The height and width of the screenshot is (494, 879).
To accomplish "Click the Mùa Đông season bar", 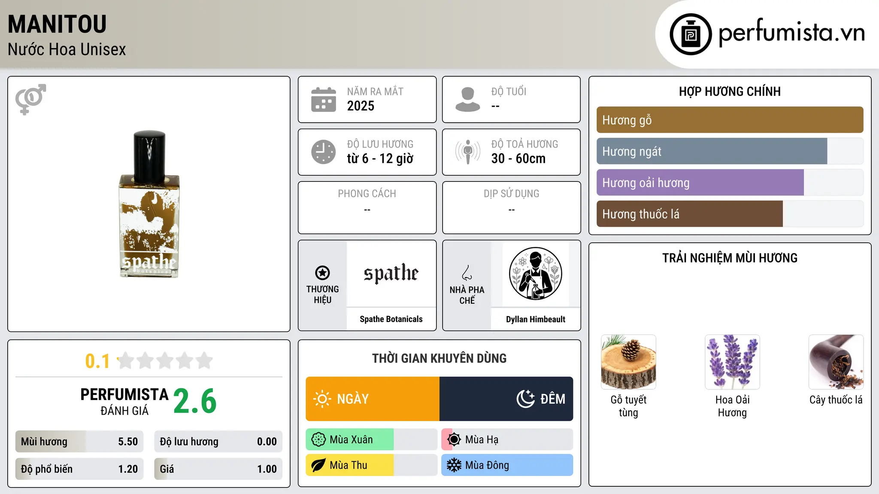I will click(507, 465).
